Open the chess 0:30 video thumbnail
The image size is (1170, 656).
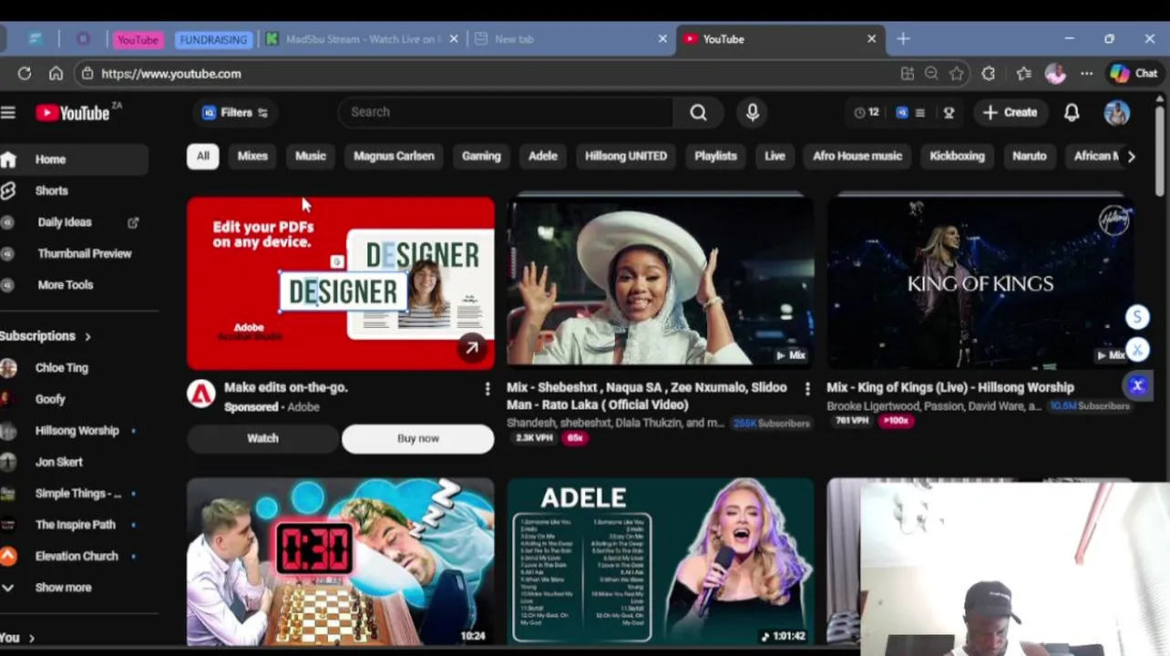341,561
